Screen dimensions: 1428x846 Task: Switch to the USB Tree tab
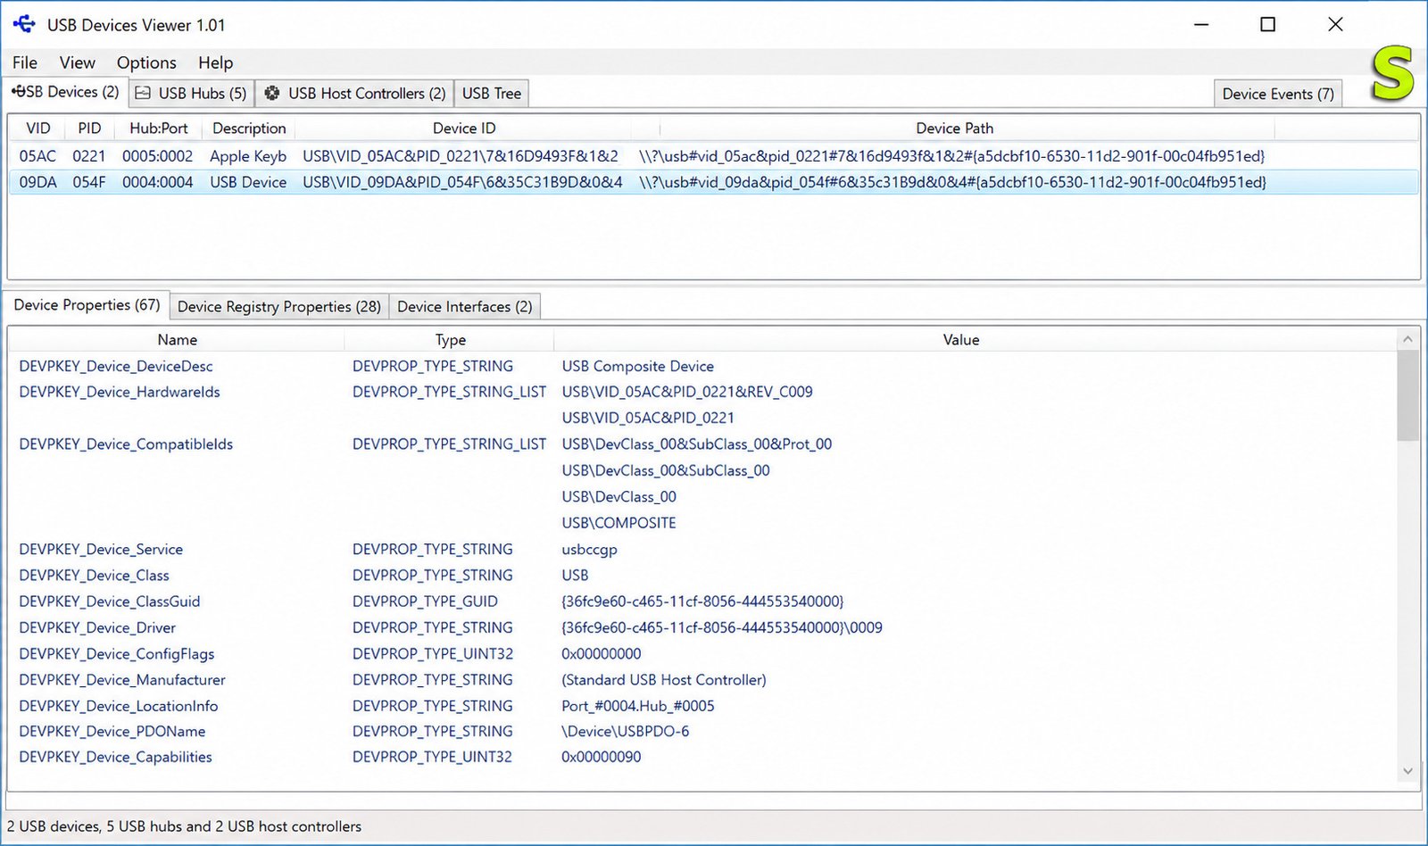tap(492, 93)
